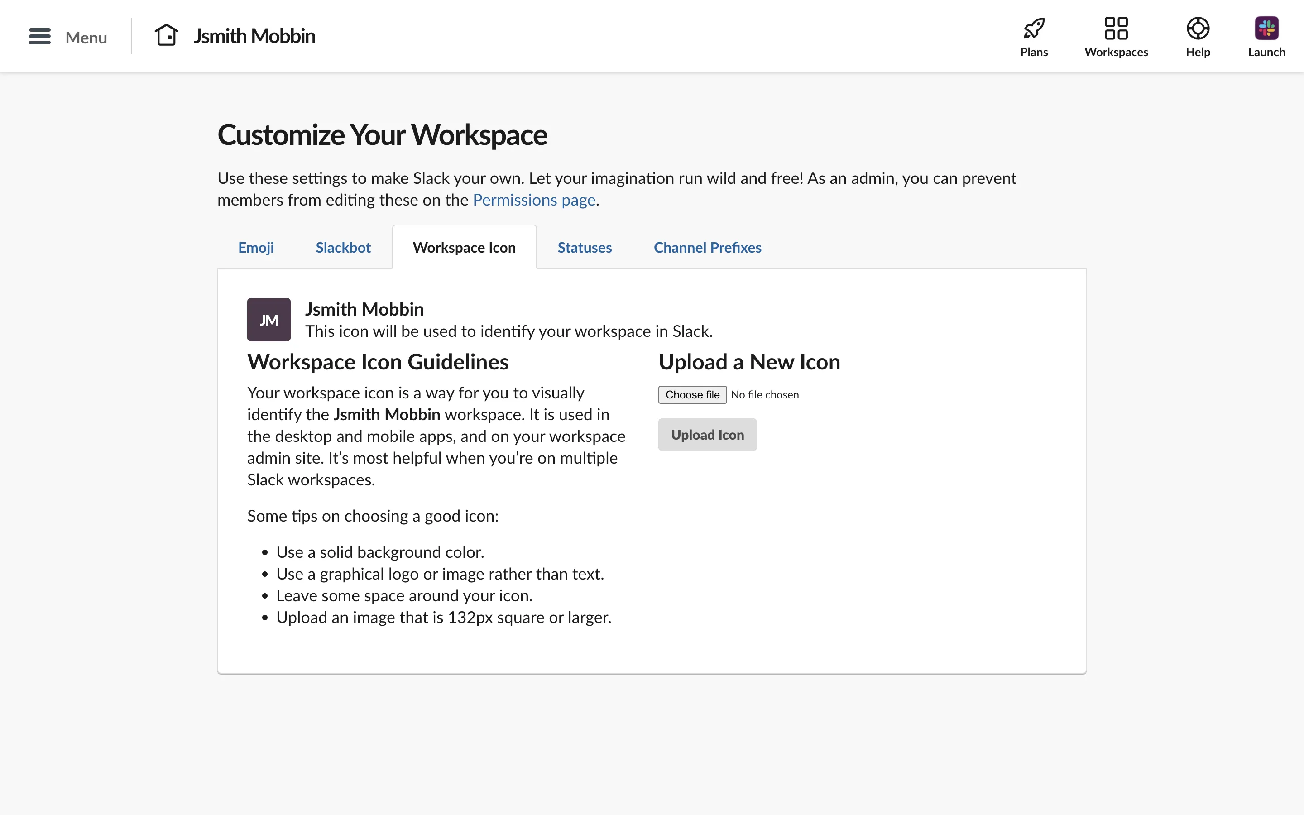Click the home icon beside the workspace name

pyautogui.click(x=166, y=36)
